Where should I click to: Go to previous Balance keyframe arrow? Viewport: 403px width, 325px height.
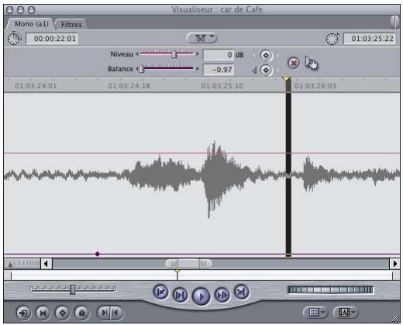pyautogui.click(x=254, y=70)
